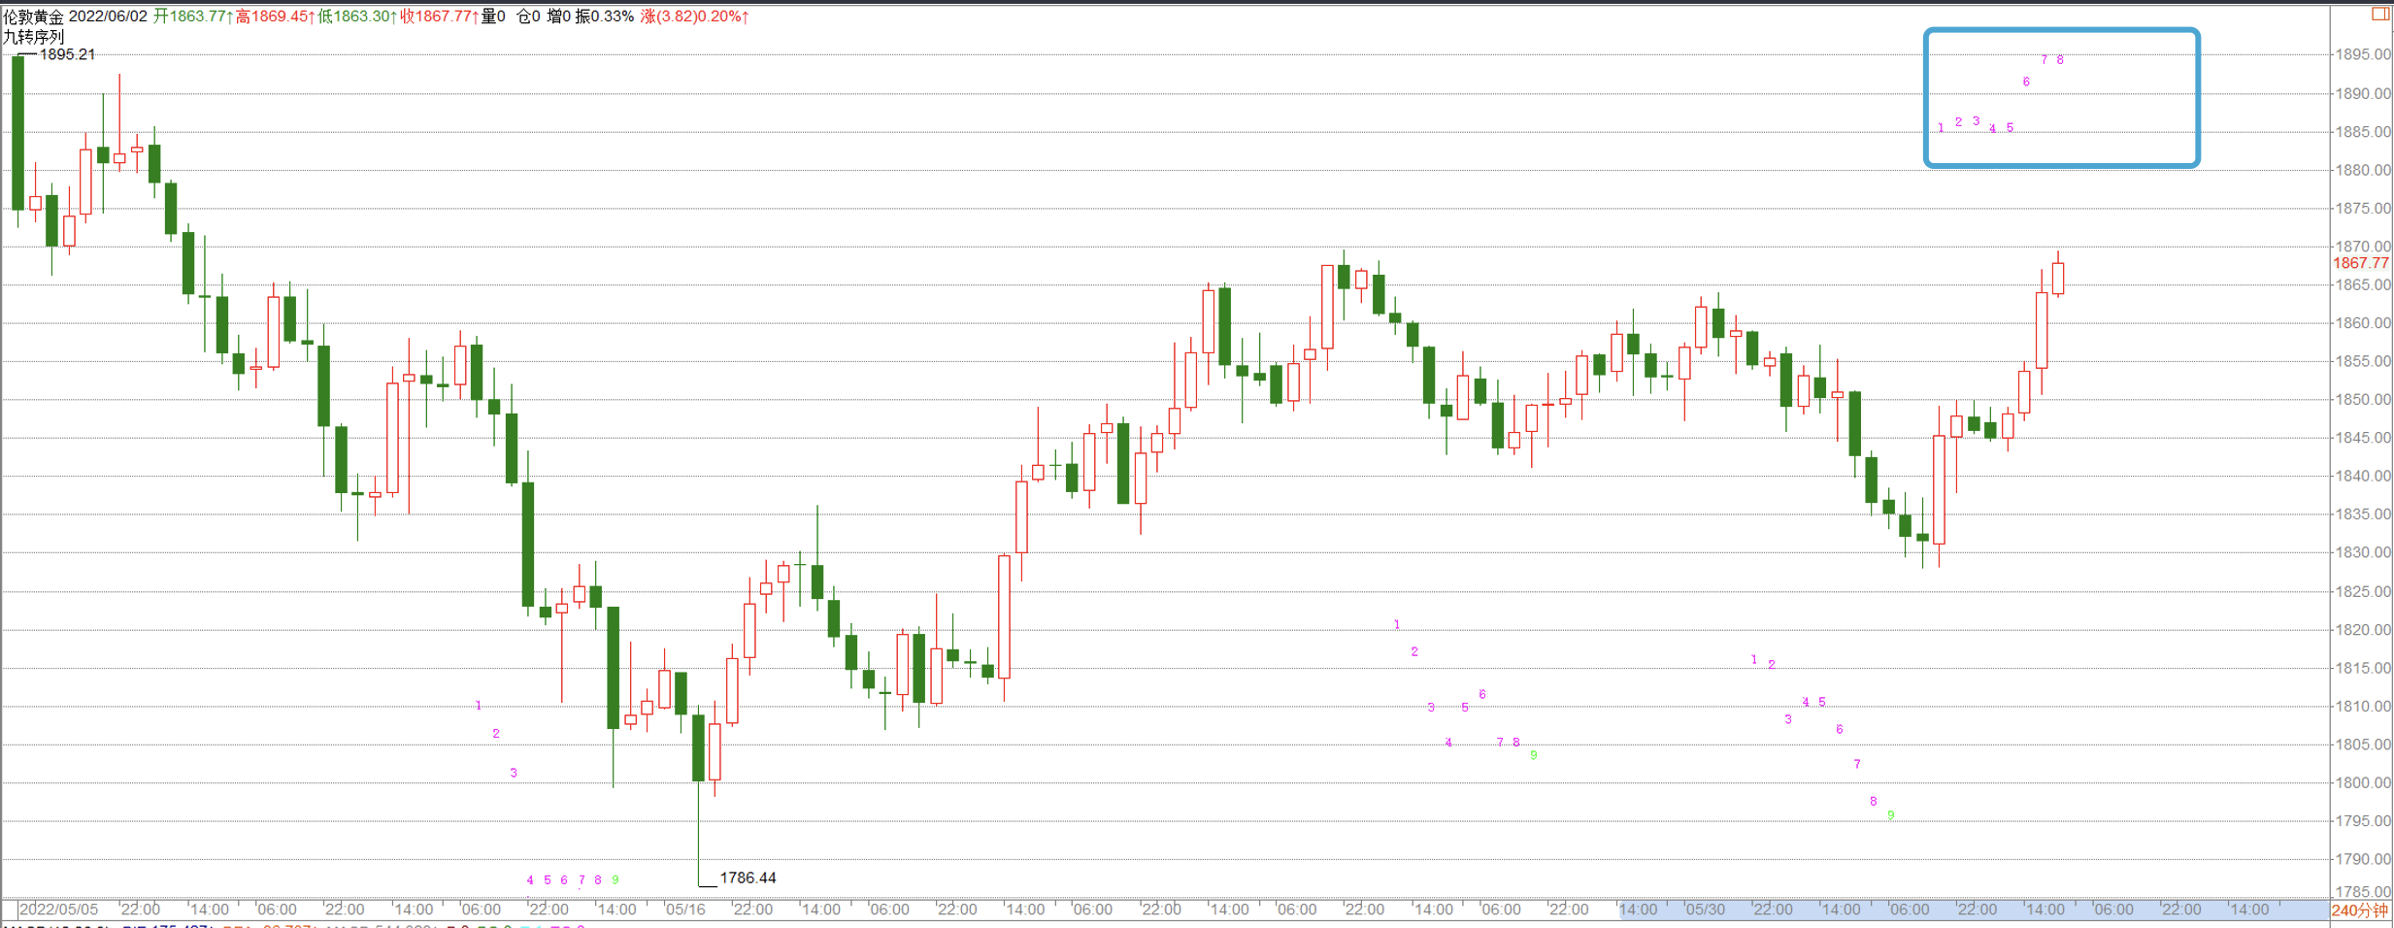Click the 05/16 date on time axis

(685, 910)
